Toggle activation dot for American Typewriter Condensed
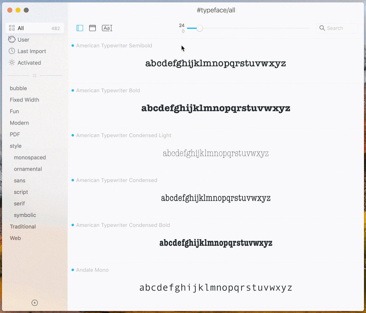 (73, 180)
